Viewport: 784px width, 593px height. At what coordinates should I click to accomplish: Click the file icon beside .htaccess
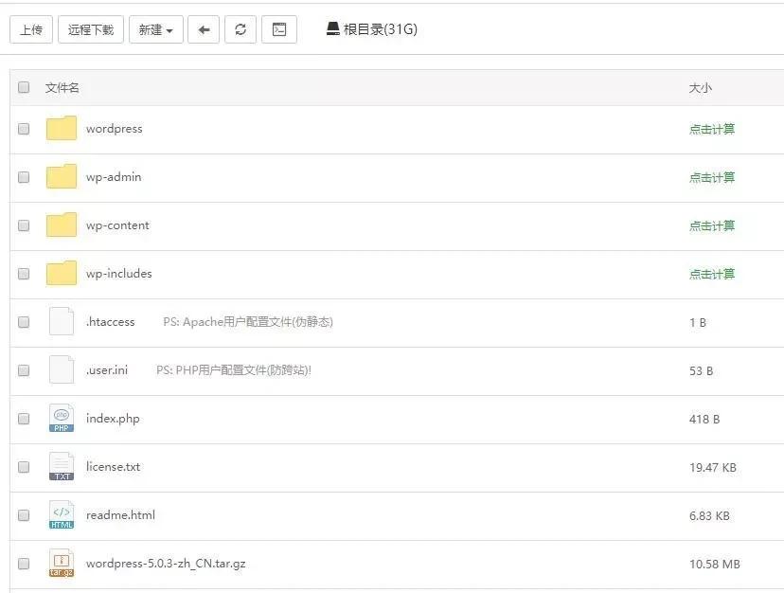(x=61, y=321)
